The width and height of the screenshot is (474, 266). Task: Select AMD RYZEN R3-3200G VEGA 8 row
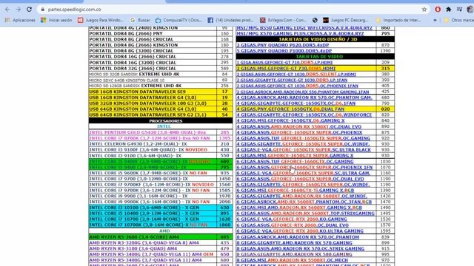point(161,243)
